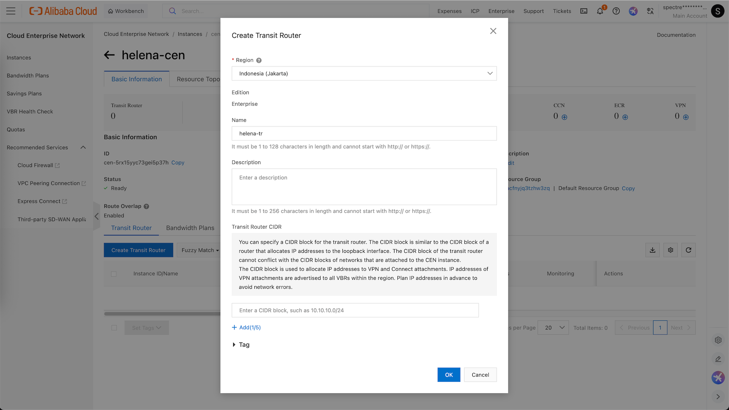Screen dimensions: 729x410
Task: Tick the checkbox beside Set Tags
Action: [x=114, y=328]
